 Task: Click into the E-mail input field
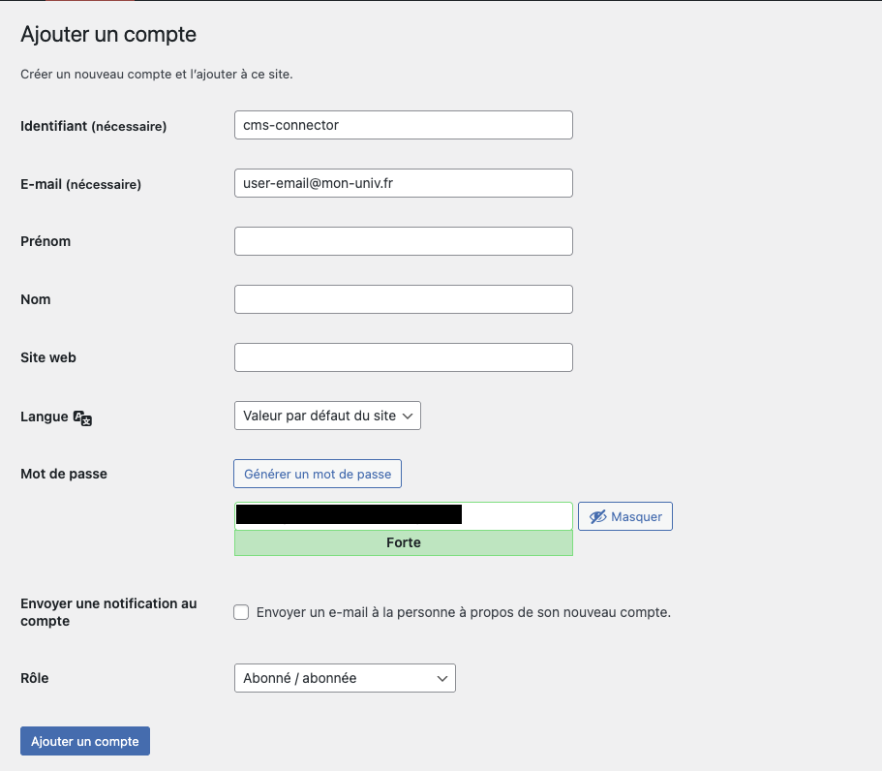pos(403,183)
